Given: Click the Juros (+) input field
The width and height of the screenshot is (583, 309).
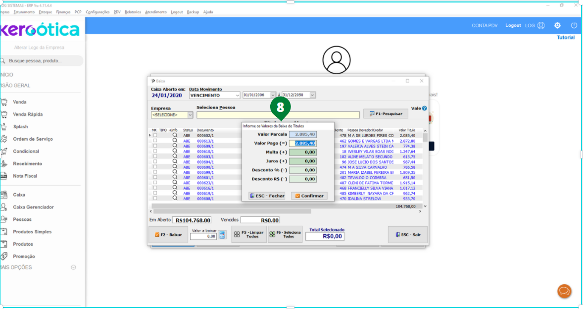Looking at the screenshot, I should (303, 161).
